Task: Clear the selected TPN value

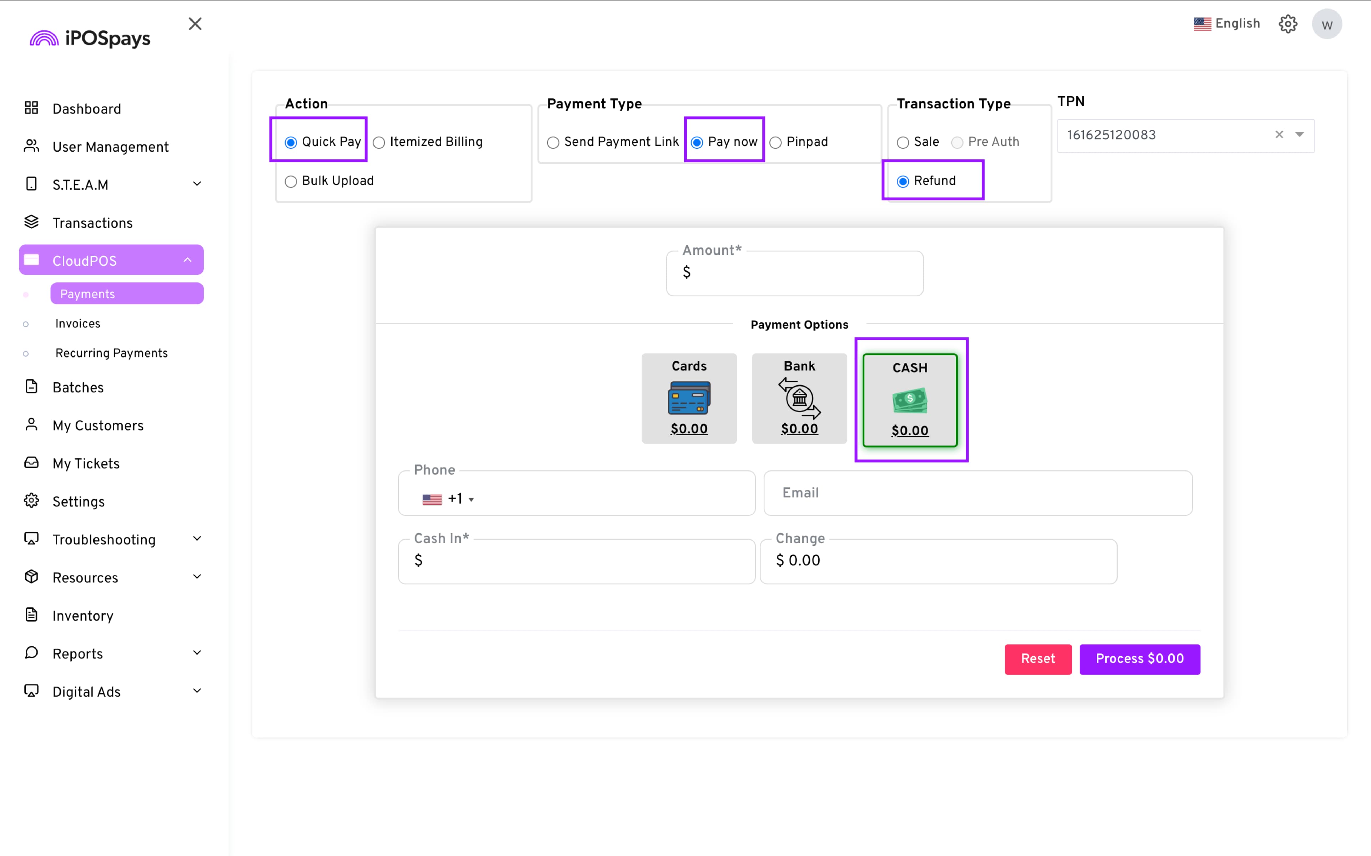Action: click(x=1279, y=135)
